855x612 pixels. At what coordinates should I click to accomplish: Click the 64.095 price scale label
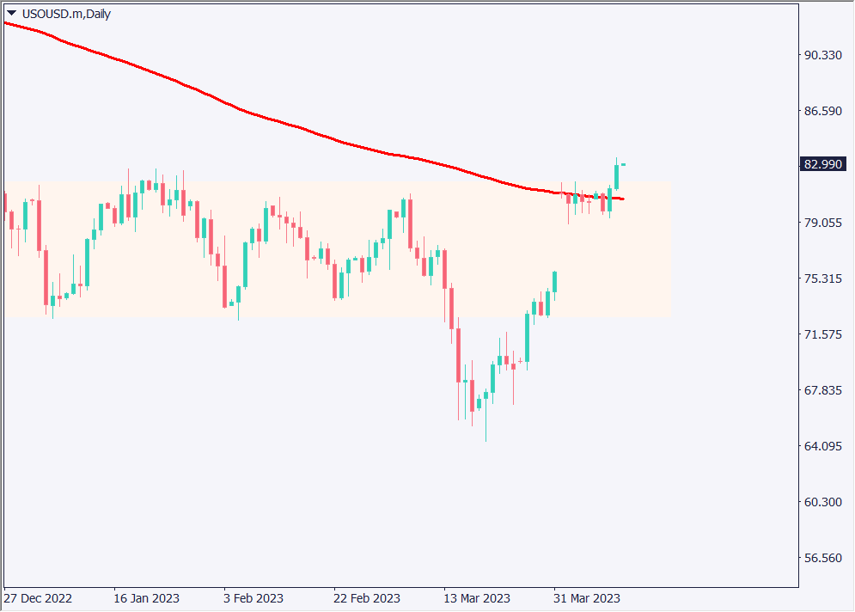[x=821, y=446]
